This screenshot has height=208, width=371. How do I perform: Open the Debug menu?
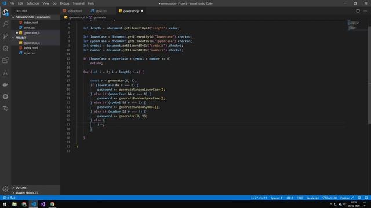tap(64, 3)
